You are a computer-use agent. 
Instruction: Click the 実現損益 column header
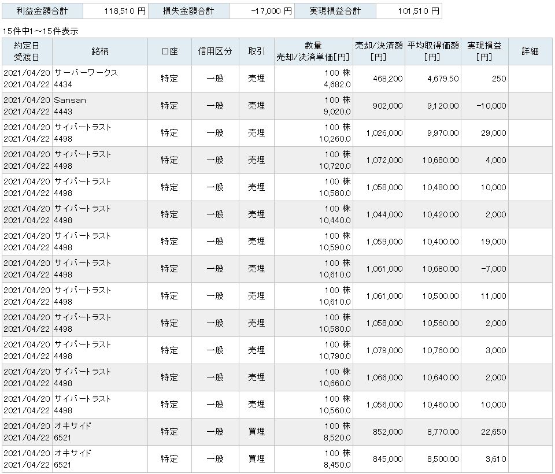pos(484,51)
